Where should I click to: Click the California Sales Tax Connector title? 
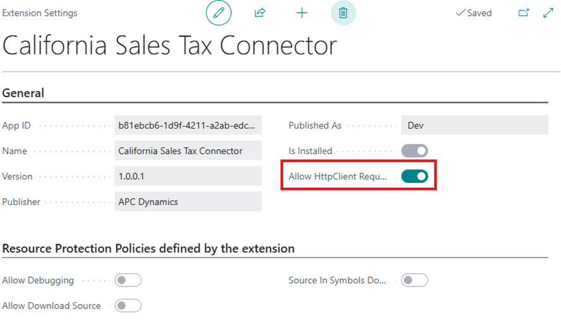pyautogui.click(x=170, y=46)
